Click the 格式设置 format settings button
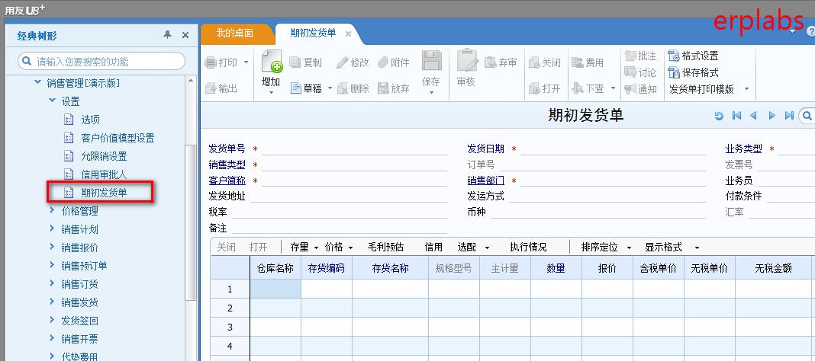815x361 pixels. click(694, 56)
